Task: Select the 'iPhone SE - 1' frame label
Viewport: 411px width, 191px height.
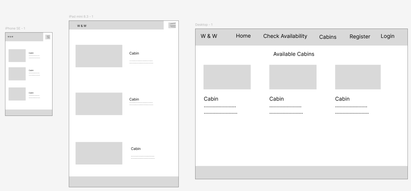Action: coord(15,28)
